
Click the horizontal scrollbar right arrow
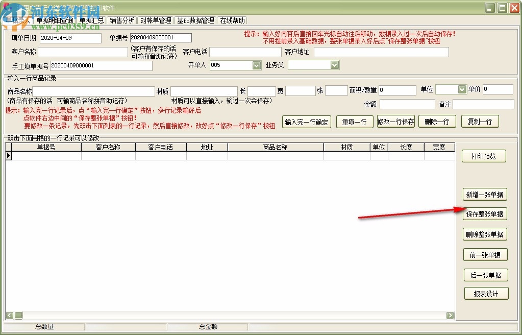pyautogui.click(x=450, y=315)
